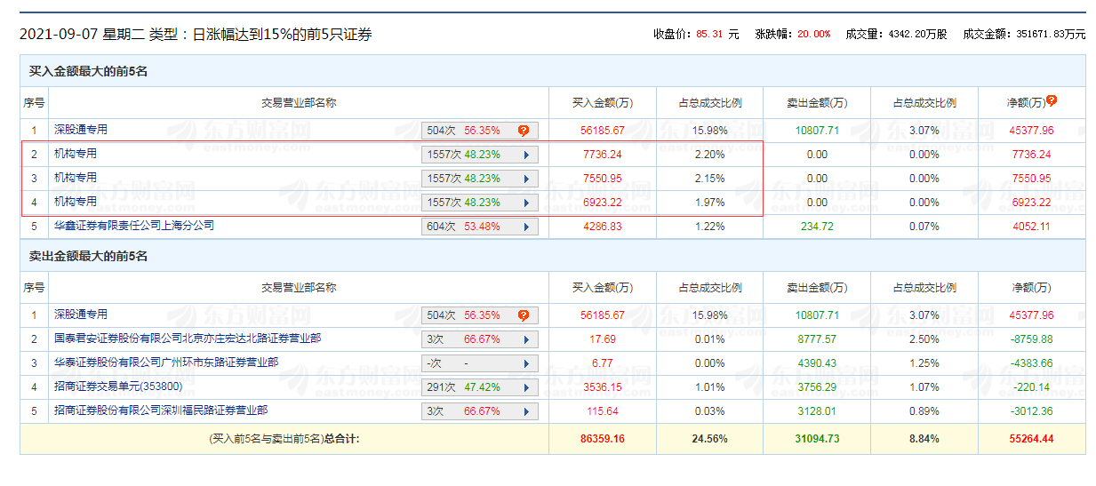The height and width of the screenshot is (486, 1096).
Task: Click the 买入金额最大的前5名 section header
Action: click(x=88, y=71)
